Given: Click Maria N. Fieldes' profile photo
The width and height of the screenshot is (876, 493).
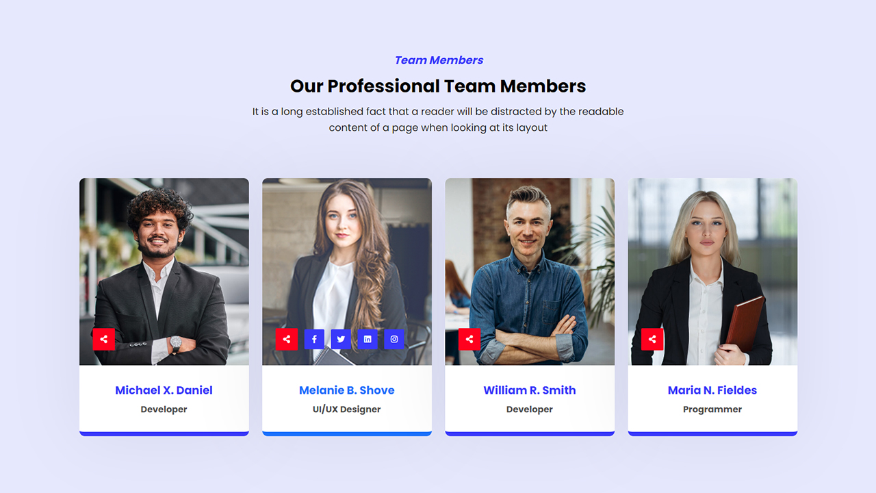Looking at the screenshot, I should [712, 272].
